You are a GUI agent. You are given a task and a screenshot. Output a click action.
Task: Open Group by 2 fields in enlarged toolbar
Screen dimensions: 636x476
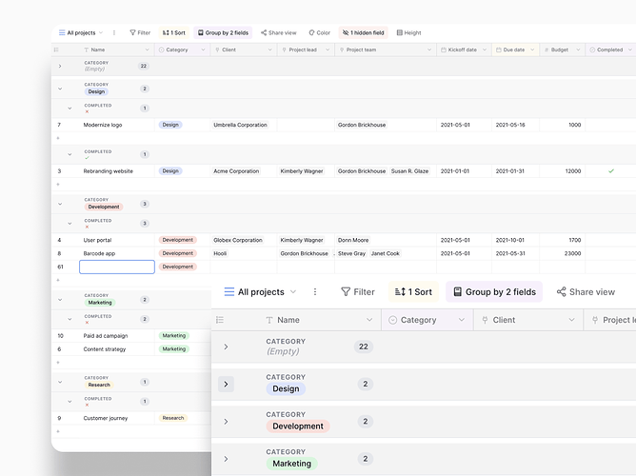(494, 292)
